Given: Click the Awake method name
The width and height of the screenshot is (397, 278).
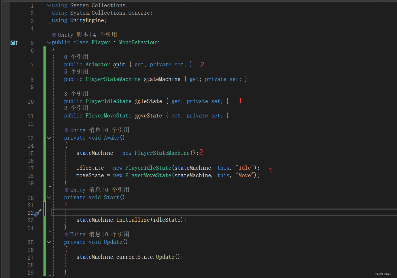Looking at the screenshot, I should 111,138.
